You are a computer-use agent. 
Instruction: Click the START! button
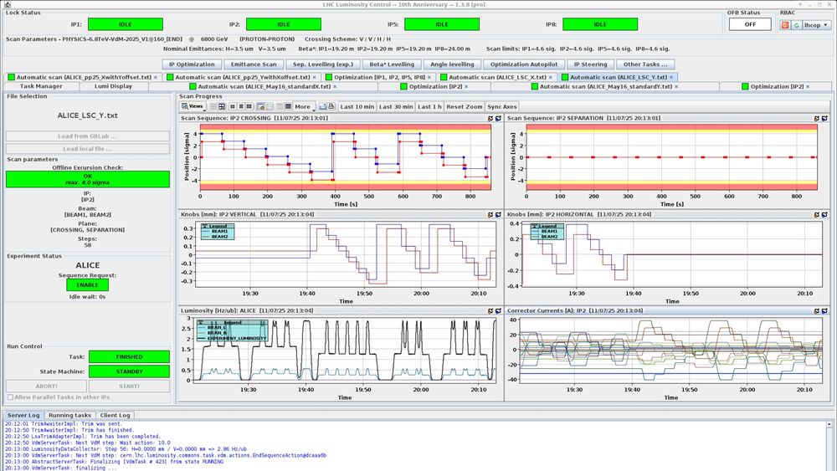[129, 386]
